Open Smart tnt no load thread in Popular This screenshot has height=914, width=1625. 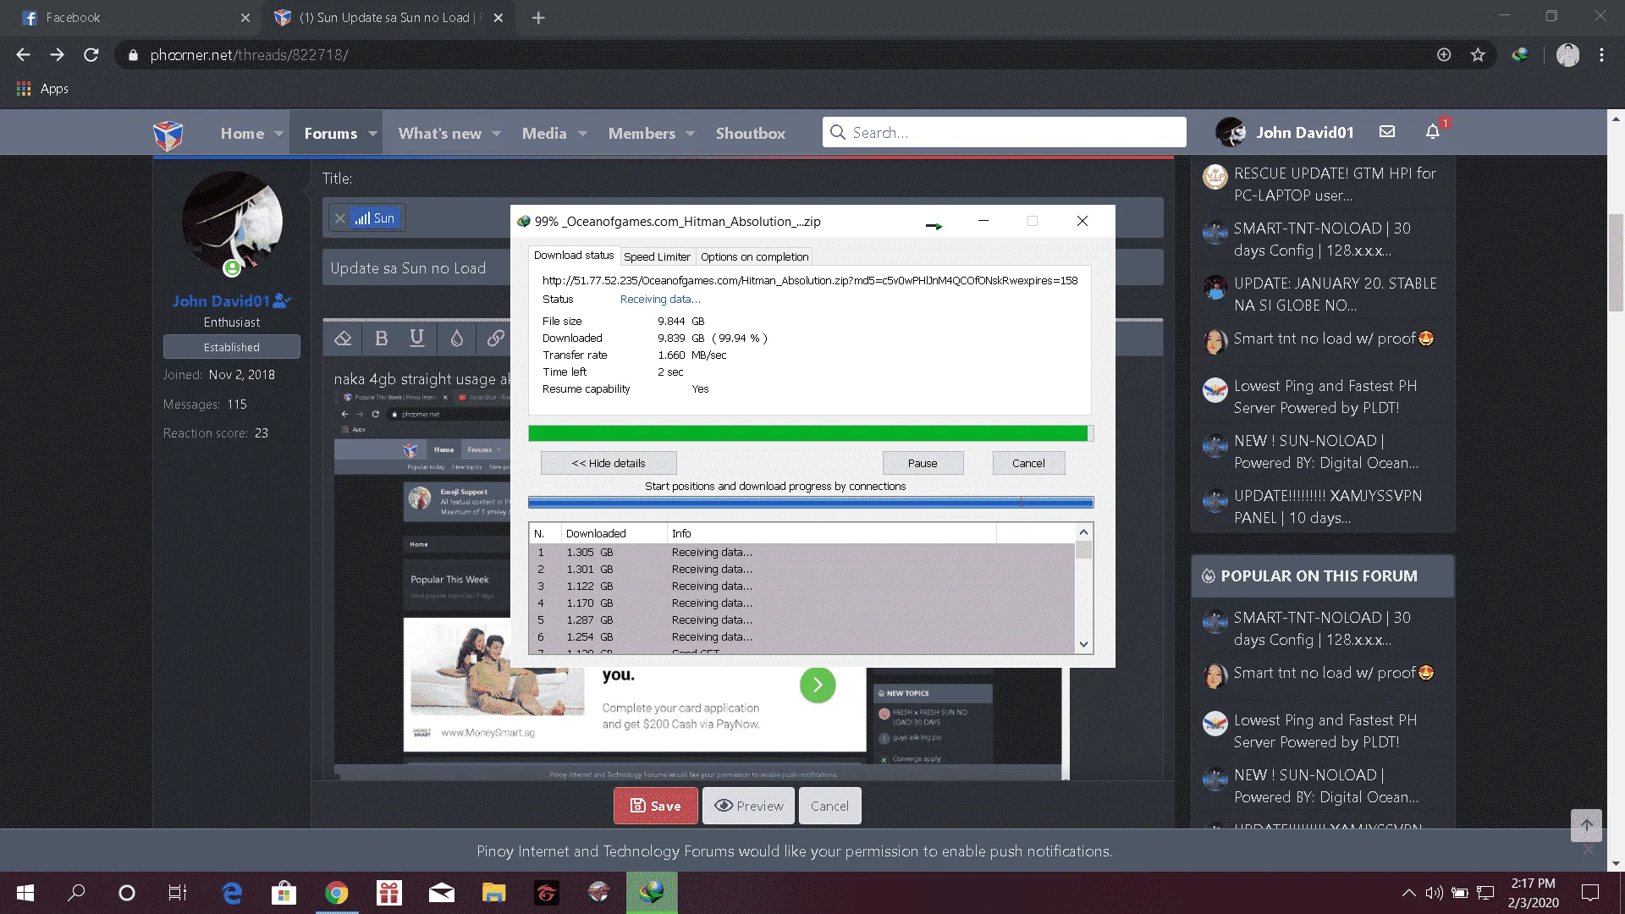(x=1333, y=673)
